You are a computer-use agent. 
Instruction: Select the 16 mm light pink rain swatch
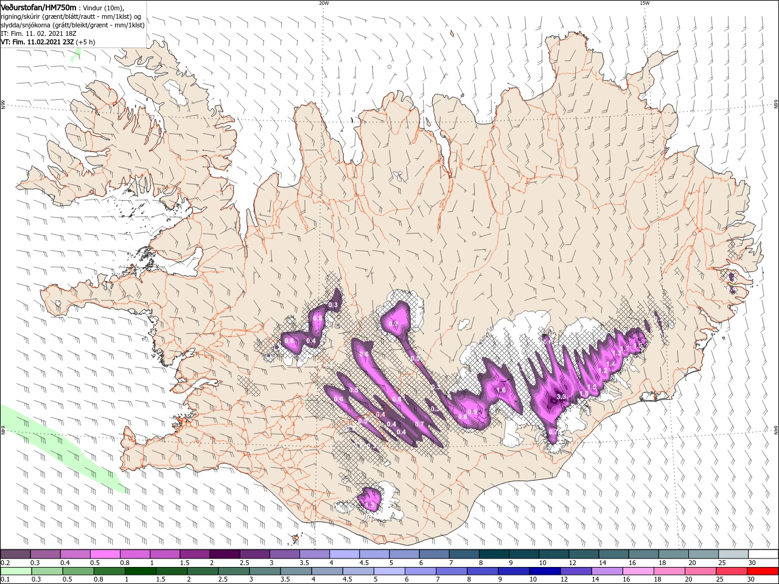pyautogui.click(x=639, y=571)
